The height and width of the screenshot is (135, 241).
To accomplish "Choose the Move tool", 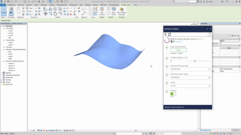I will (46, 14).
